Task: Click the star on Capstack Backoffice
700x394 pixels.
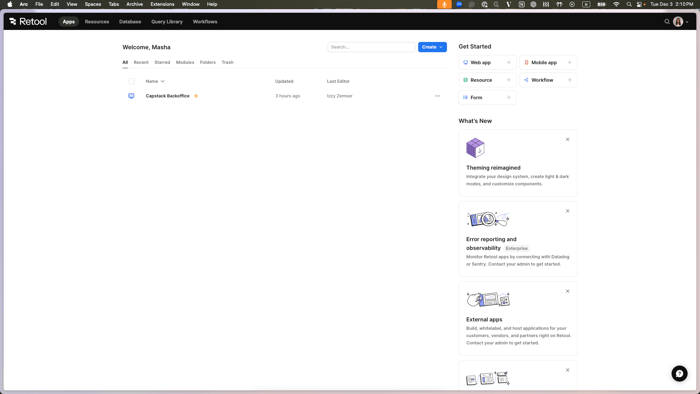Action: [196, 96]
